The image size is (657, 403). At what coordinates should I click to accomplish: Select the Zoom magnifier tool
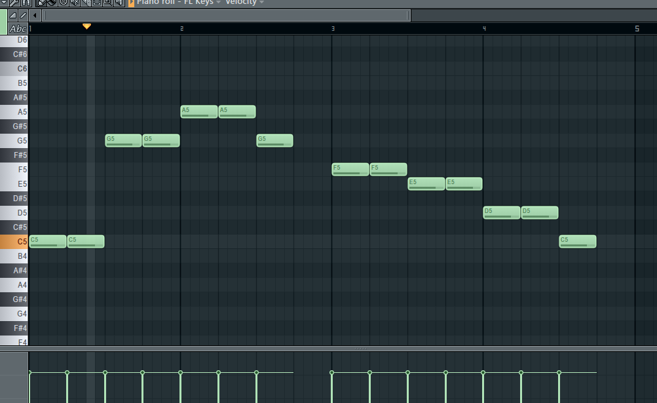108,3
